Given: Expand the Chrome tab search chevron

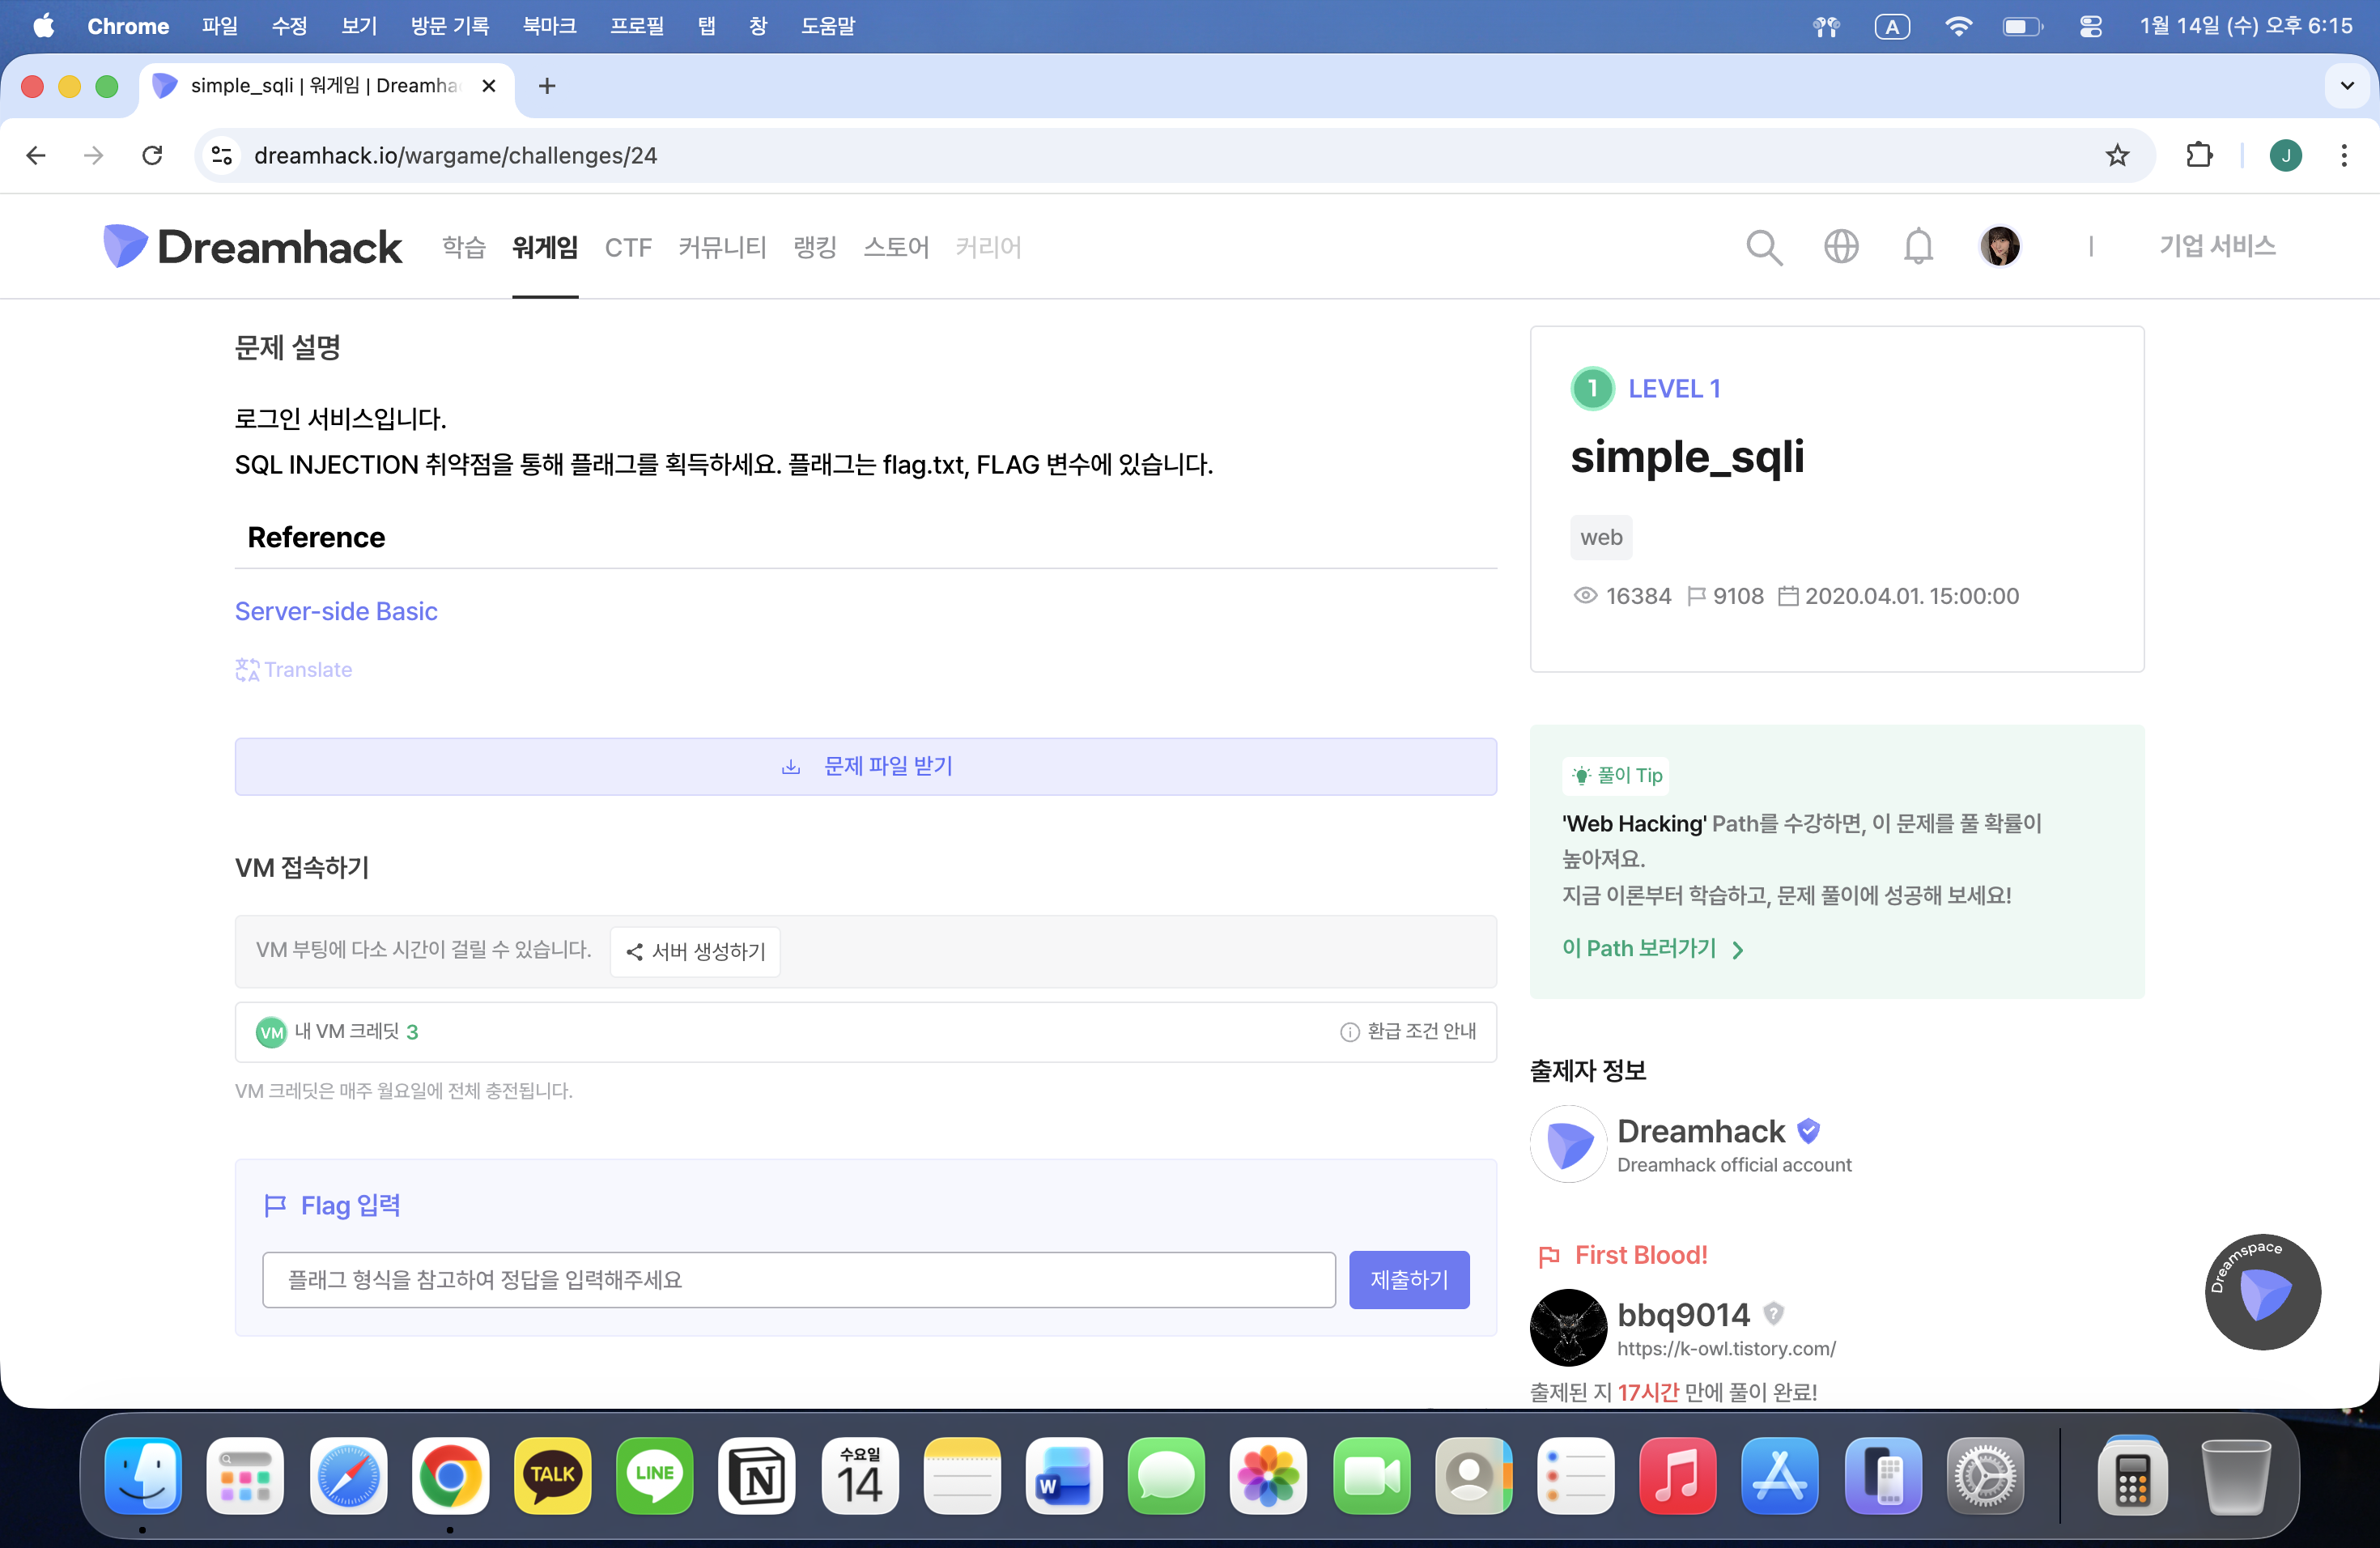Looking at the screenshot, I should tap(2347, 86).
